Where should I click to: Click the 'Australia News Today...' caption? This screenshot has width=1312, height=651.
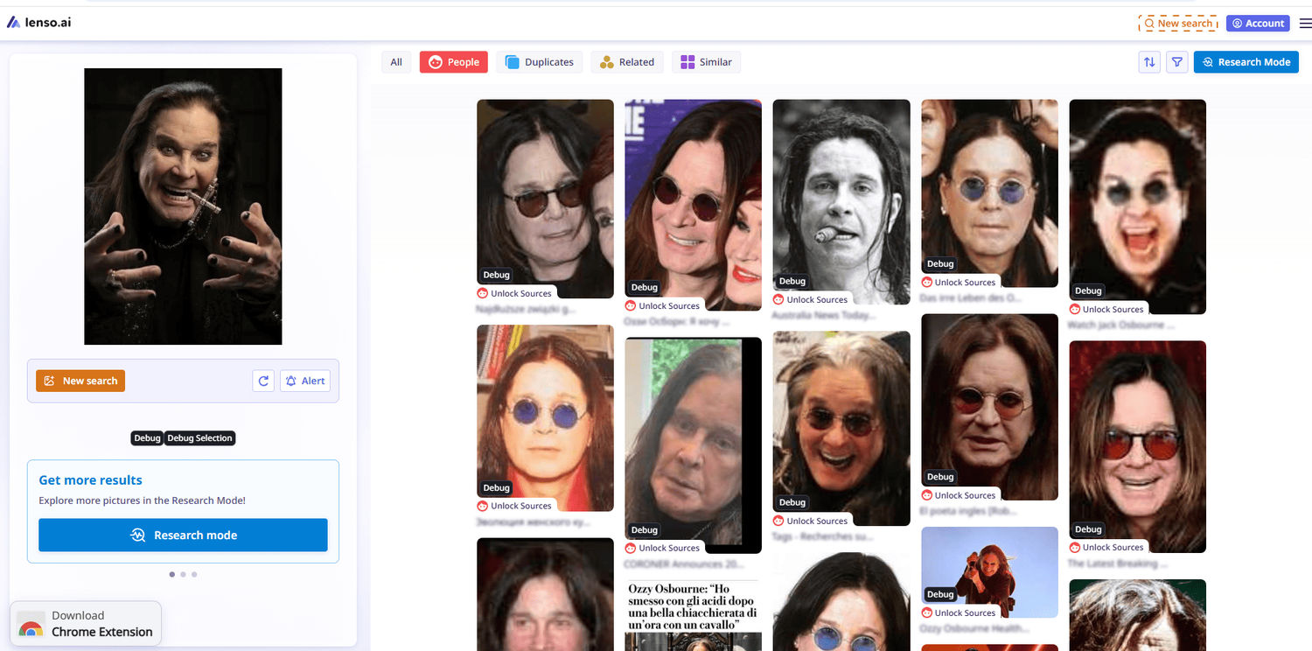click(822, 315)
